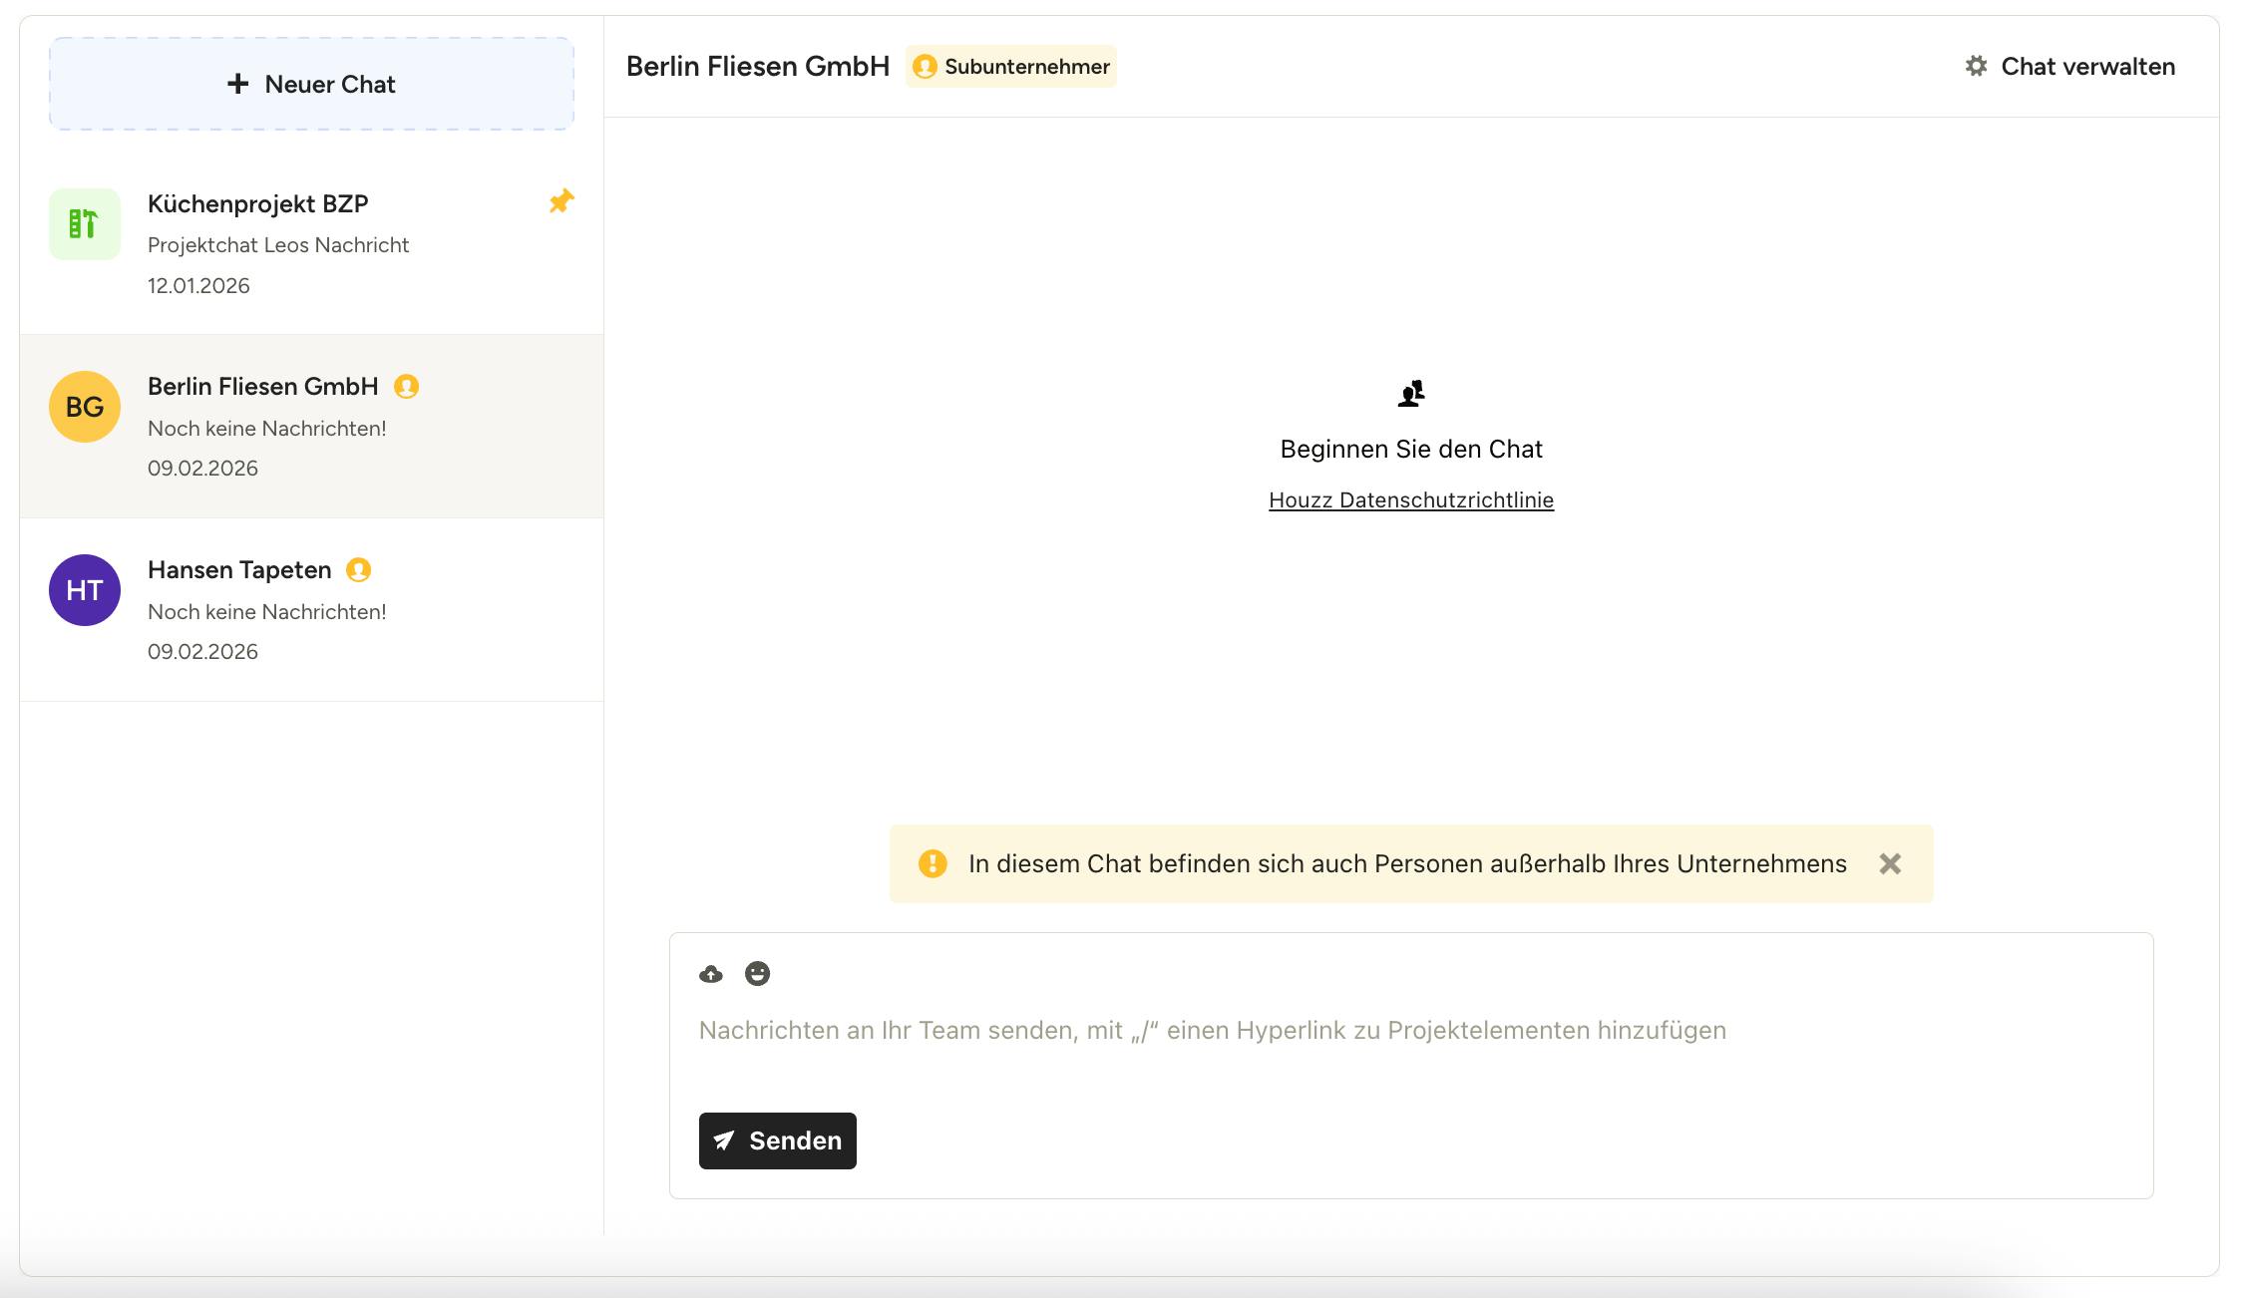Image resolution: width=2242 pixels, height=1298 pixels.
Task: Click the 09.02.2026 date under Berlin Fliesen GmbH
Action: coord(202,469)
